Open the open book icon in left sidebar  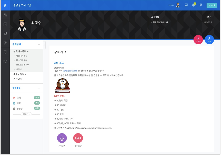pos(5,61)
